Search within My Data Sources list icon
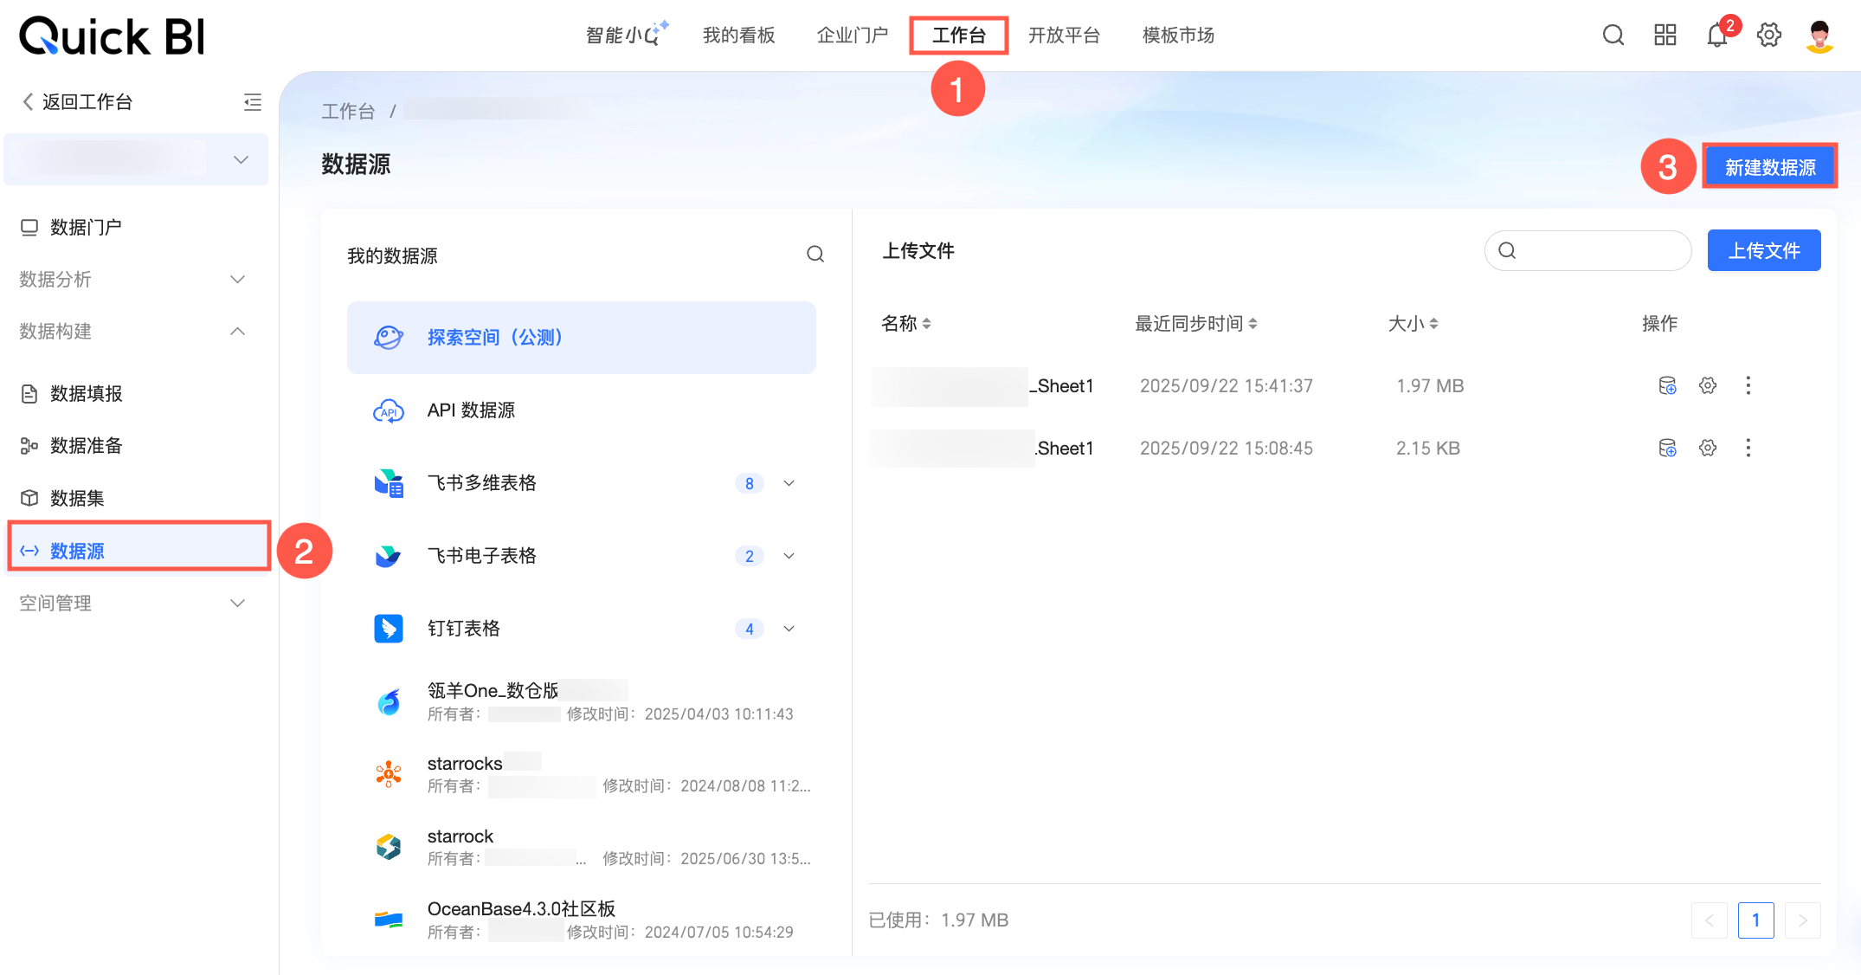Viewport: 1861px width, 975px height. click(x=815, y=255)
